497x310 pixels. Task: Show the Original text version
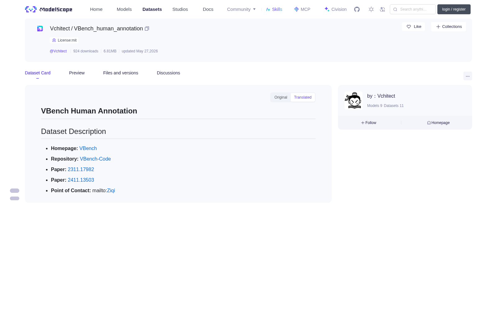(281, 97)
